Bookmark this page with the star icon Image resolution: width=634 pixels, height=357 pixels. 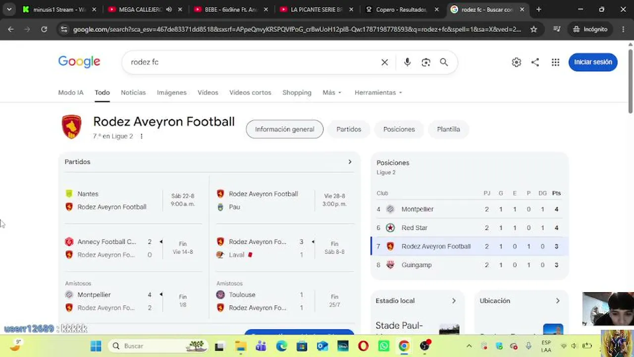533,29
